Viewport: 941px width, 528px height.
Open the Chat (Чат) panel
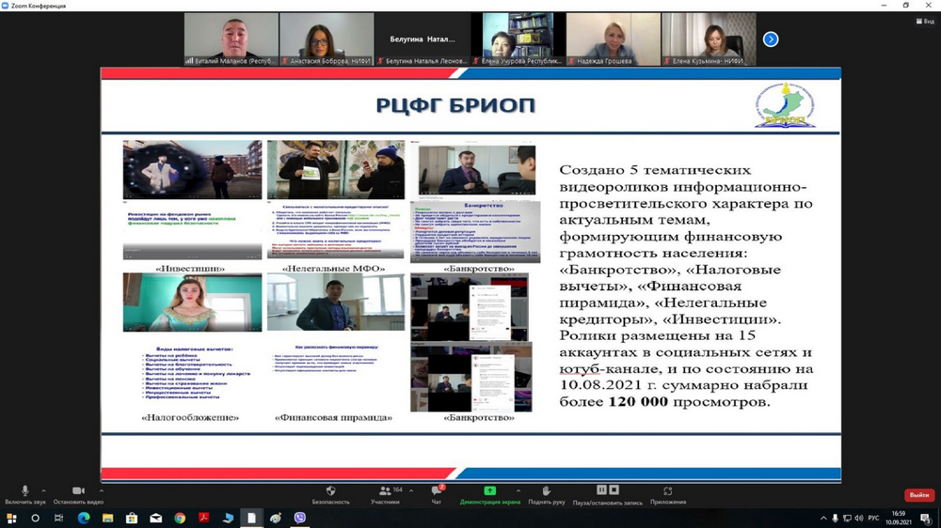pyautogui.click(x=437, y=491)
